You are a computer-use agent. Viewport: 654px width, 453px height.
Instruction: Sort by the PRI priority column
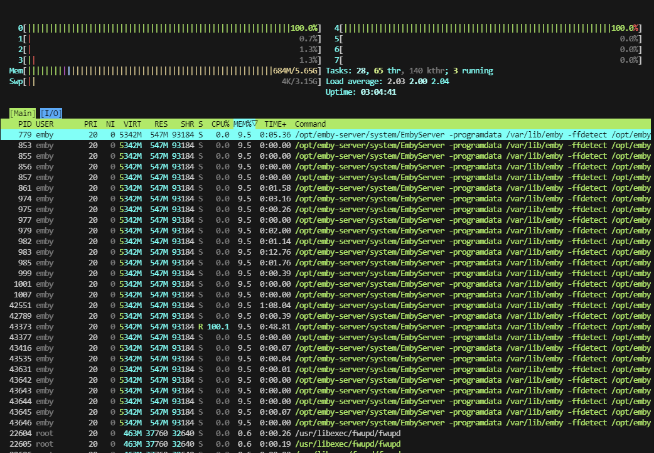click(92, 124)
